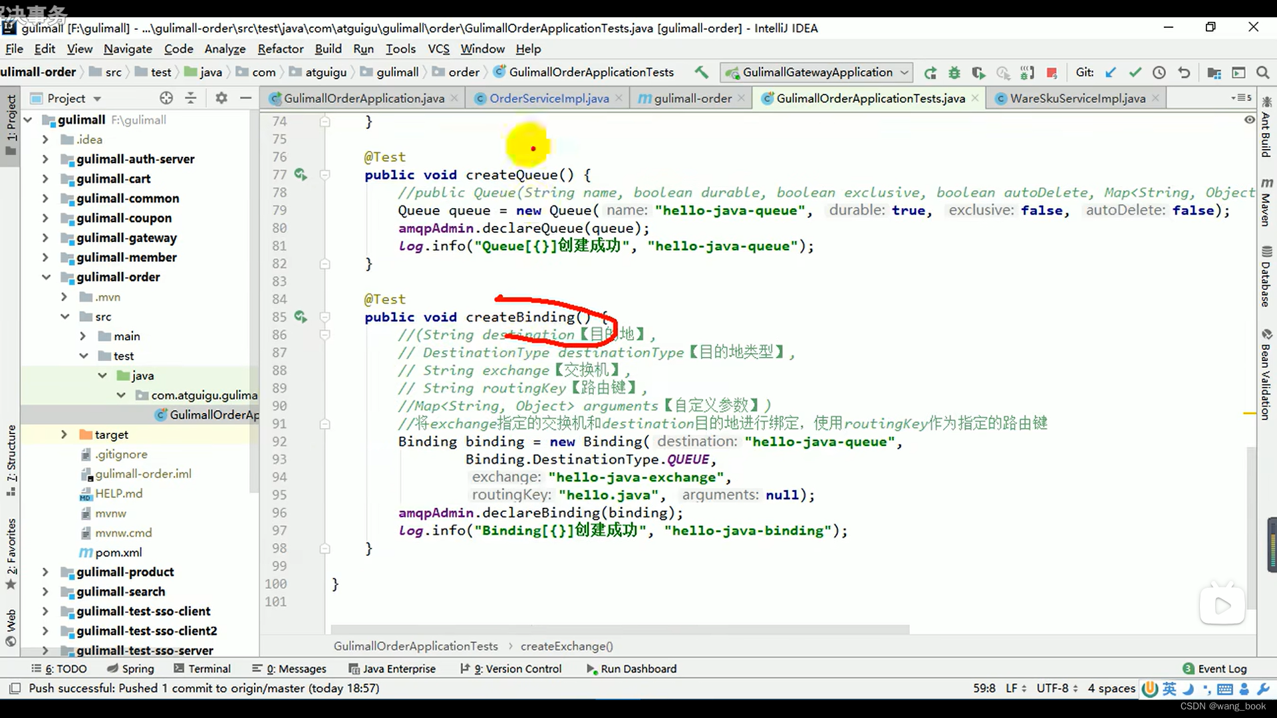Open the Run Dashboard

click(x=631, y=669)
